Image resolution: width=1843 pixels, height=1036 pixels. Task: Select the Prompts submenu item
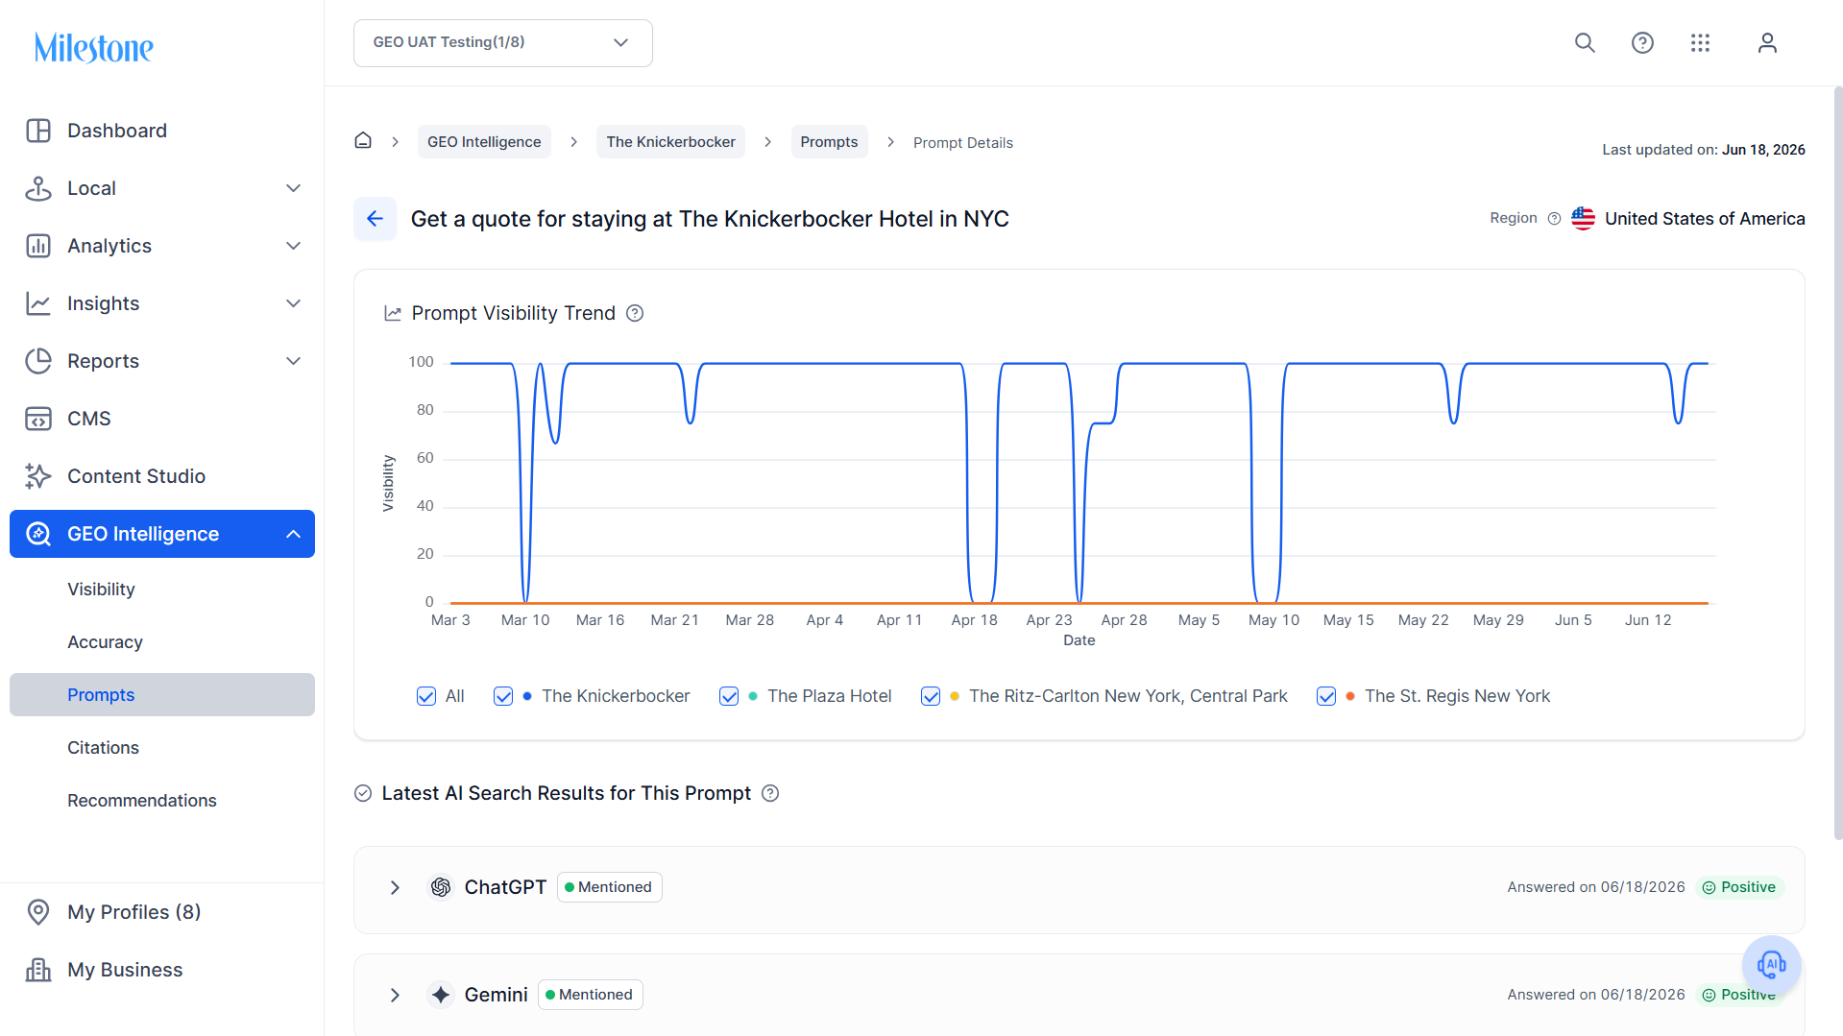[x=162, y=695]
